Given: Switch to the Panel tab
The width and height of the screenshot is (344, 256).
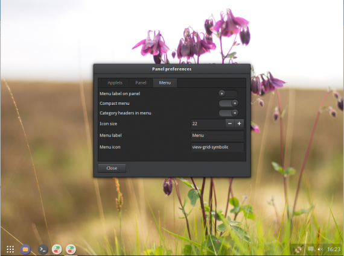Looking at the screenshot, I should point(141,83).
